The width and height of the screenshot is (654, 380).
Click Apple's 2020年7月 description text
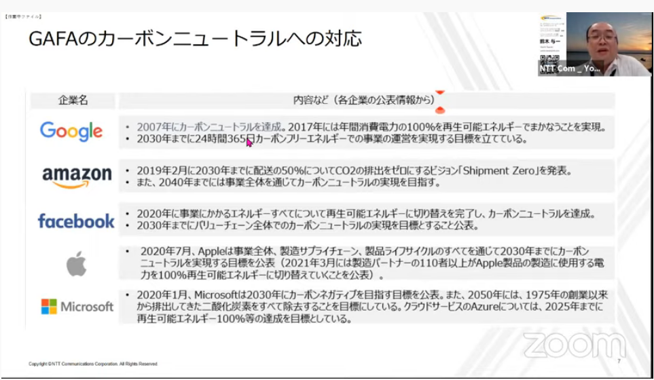point(372,263)
